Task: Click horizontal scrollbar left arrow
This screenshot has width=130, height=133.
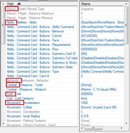Action: coord(82,128)
